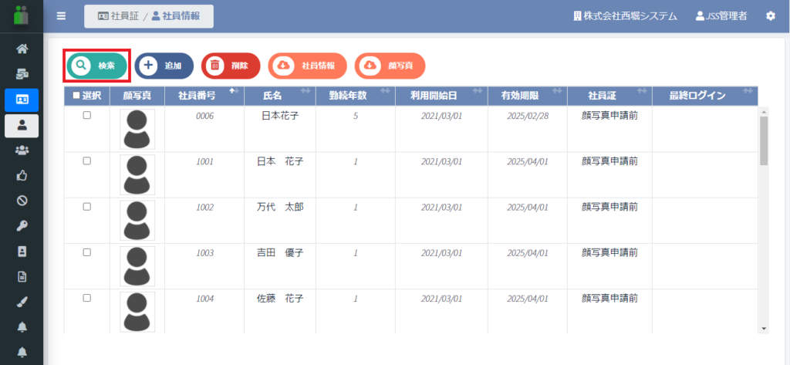790x365 pixels.
Task: Open the home icon in sidebar
Action: (x=22, y=49)
